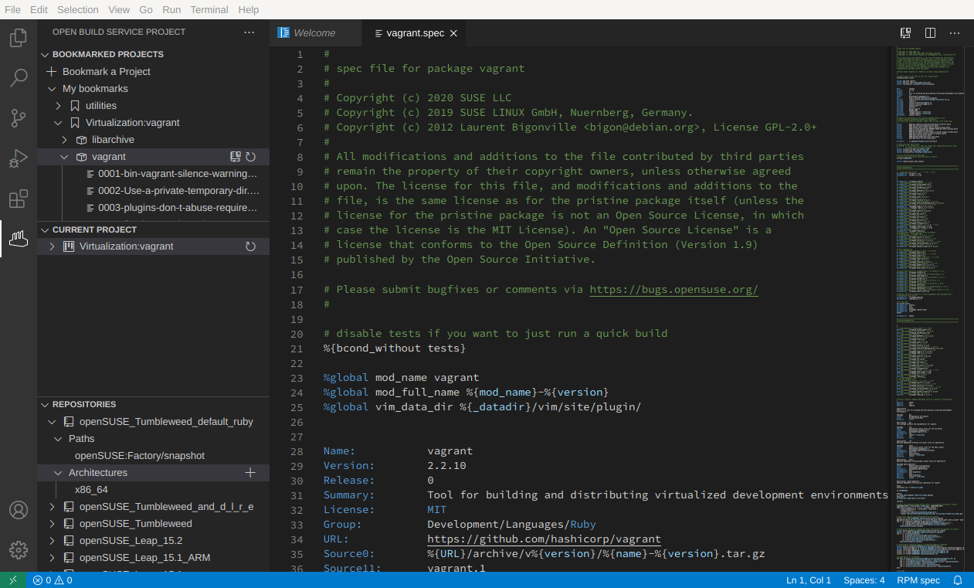Expand Virtualization:vagrant under CURRENT PROJECT
Image resolution: width=974 pixels, height=588 pixels.
point(50,246)
